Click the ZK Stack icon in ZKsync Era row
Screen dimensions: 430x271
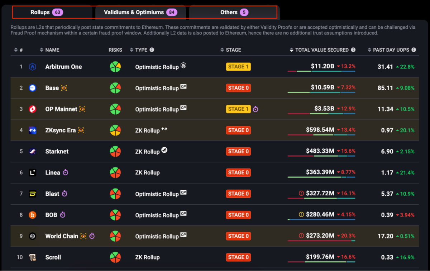(164, 128)
